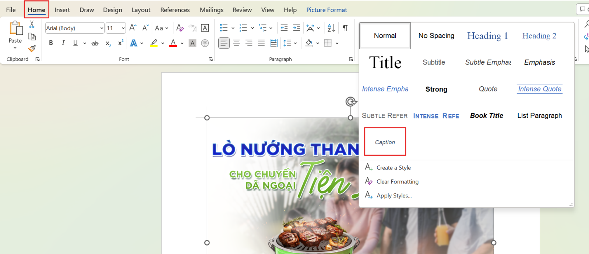Image resolution: width=589 pixels, height=254 pixels.
Task: Click the Character Border icon
Action: coord(205,28)
